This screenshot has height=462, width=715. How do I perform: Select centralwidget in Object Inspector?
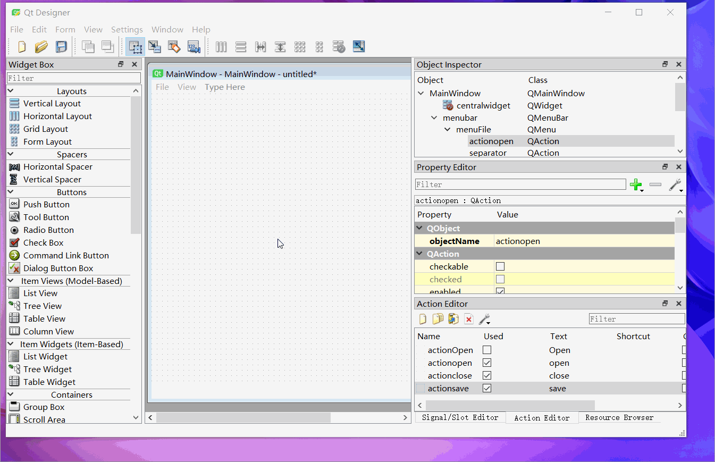(483, 105)
